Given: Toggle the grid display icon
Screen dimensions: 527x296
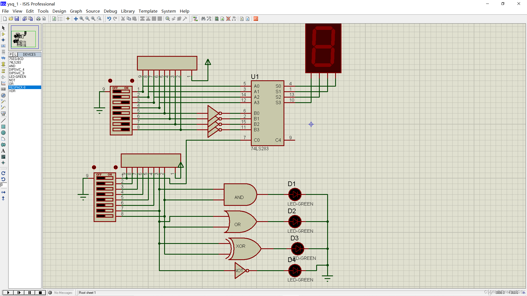Looking at the screenshot, I should (x=60, y=19).
